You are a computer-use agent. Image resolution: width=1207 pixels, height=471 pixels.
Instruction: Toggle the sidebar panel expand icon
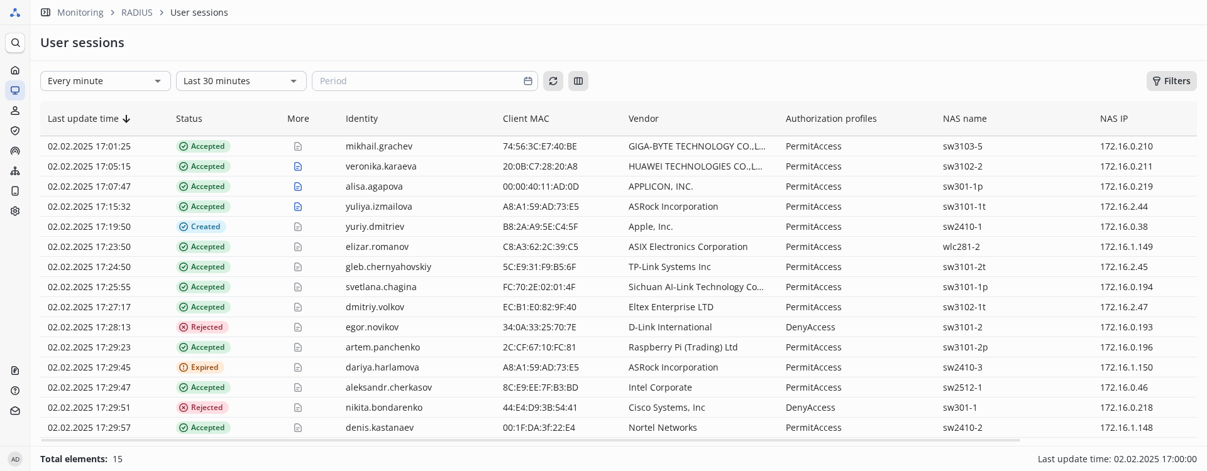[x=45, y=13]
